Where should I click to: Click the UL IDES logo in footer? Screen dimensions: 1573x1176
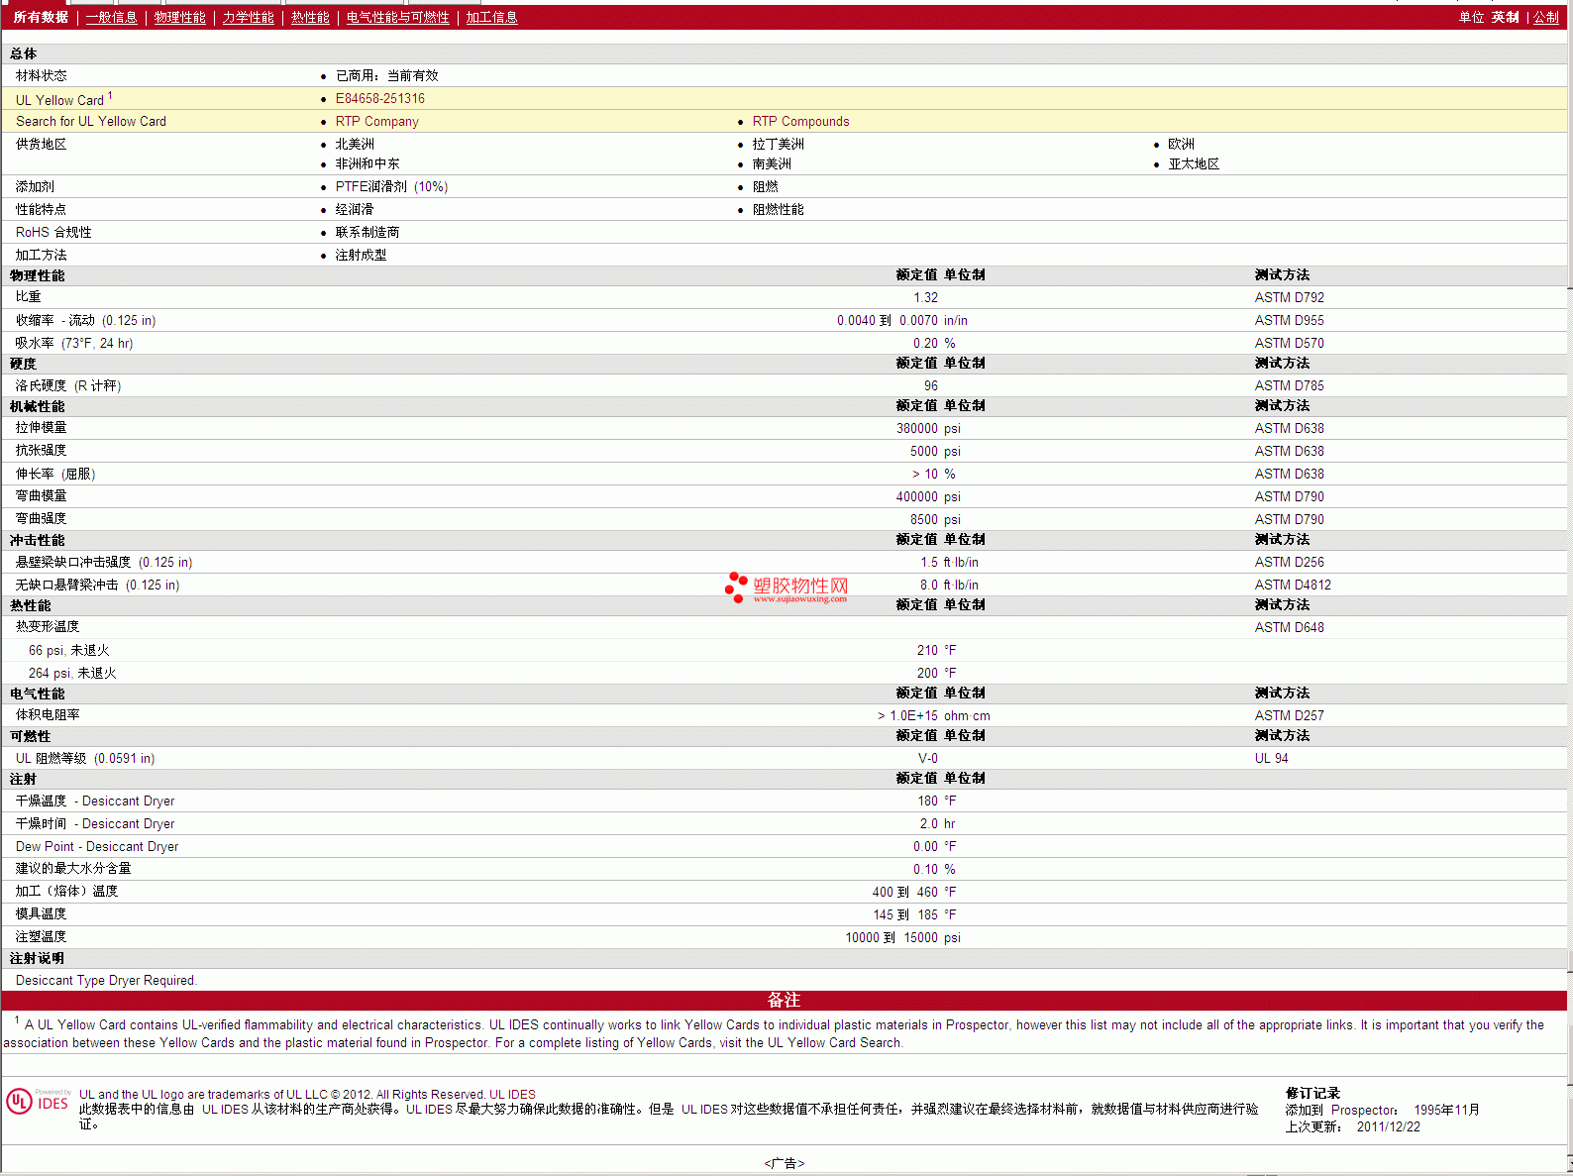point(38,1102)
